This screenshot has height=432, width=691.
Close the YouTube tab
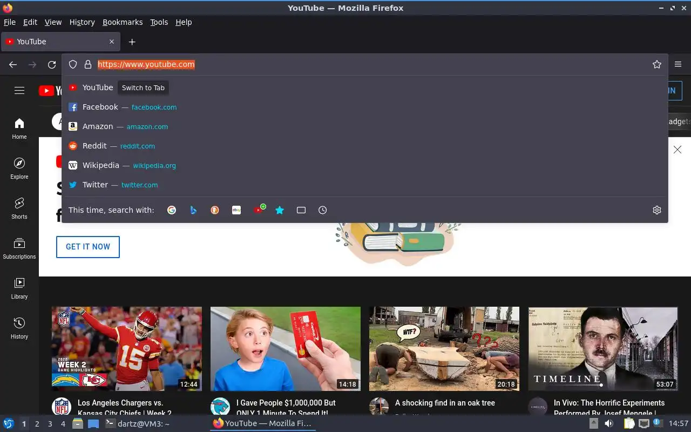tap(112, 42)
